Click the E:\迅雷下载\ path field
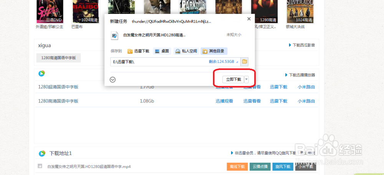384x175 pixels. click(x=175, y=62)
